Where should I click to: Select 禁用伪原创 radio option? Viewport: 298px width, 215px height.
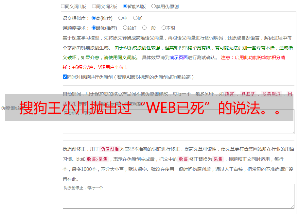click(x=153, y=6)
